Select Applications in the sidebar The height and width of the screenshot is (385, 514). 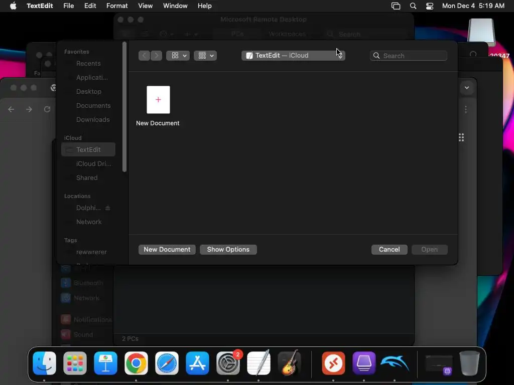point(88,78)
